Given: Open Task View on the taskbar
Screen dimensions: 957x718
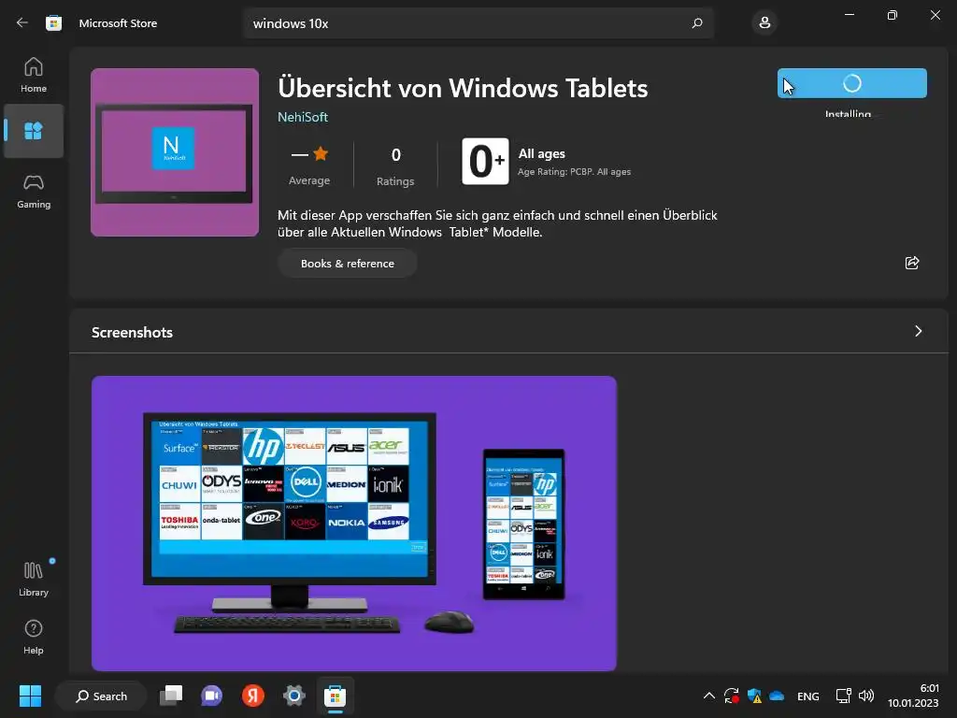Looking at the screenshot, I should [x=171, y=696].
